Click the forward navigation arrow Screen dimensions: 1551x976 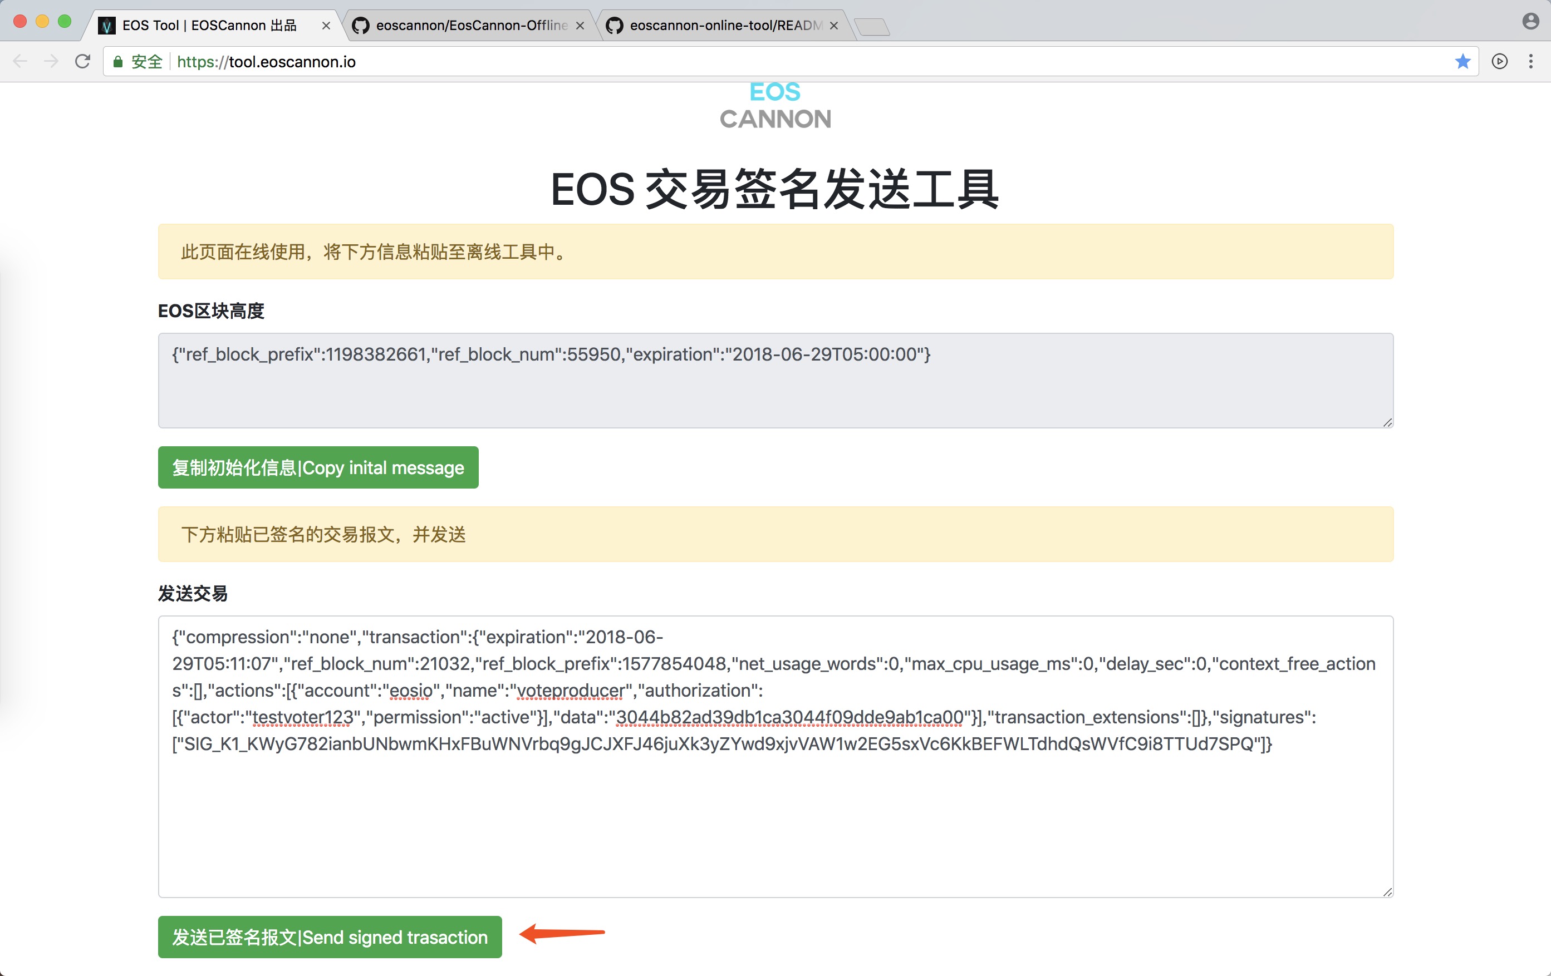tap(52, 62)
